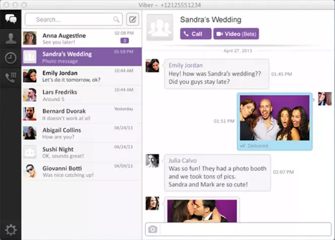335x240 pixels.
Task: Click the "OK, sounds great!" preview
Action: [x=63, y=156]
